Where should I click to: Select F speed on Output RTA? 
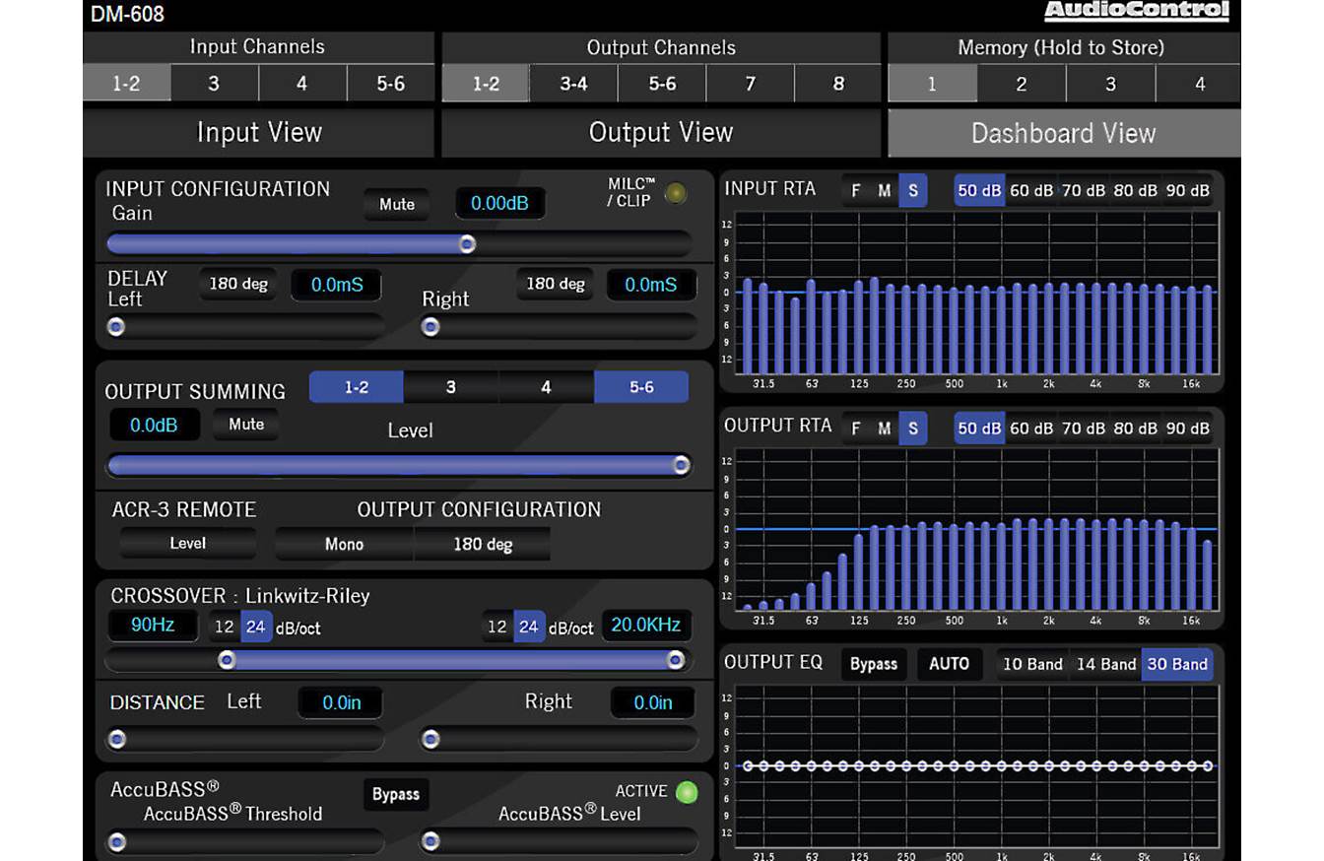(x=855, y=429)
